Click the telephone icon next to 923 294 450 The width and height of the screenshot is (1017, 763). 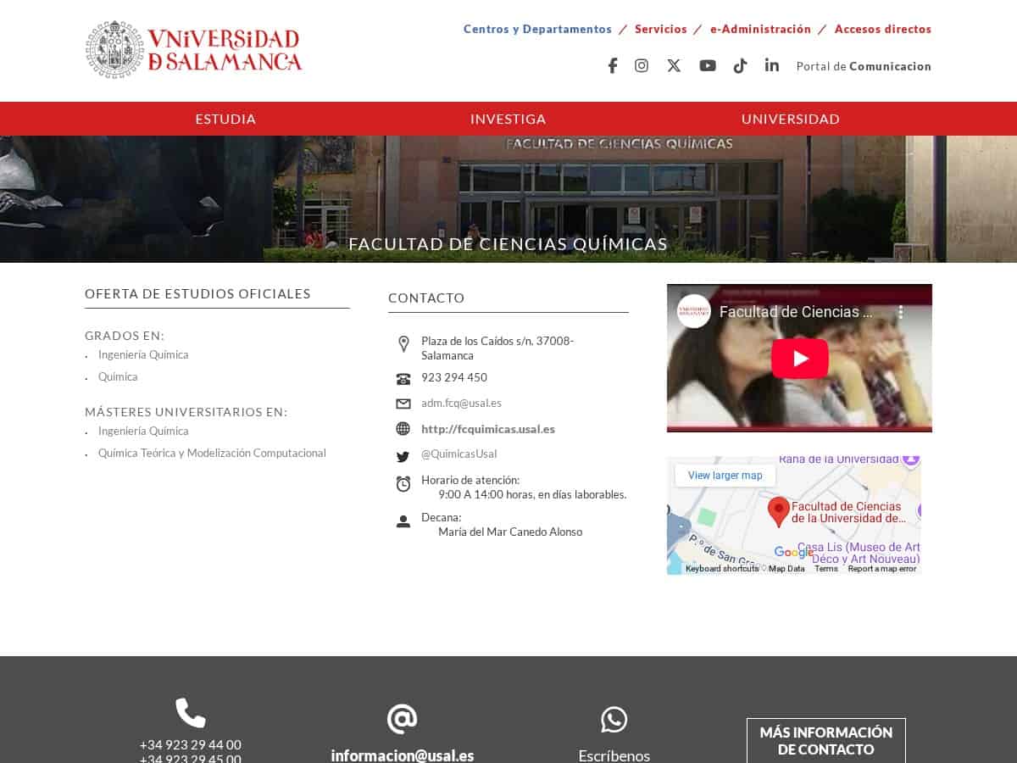tap(403, 378)
